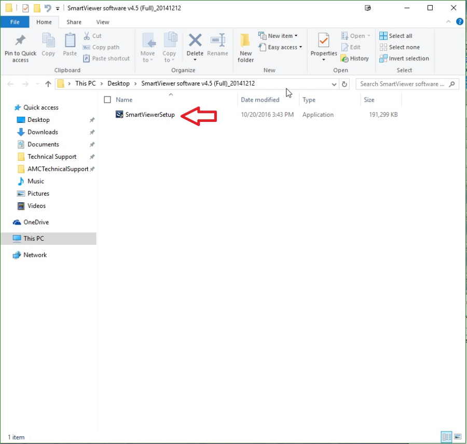Click Select all in the ribbon
The height and width of the screenshot is (444, 467).
pos(396,36)
